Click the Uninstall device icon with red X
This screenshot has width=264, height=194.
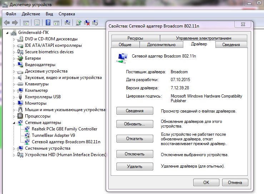[x=87, y=23]
